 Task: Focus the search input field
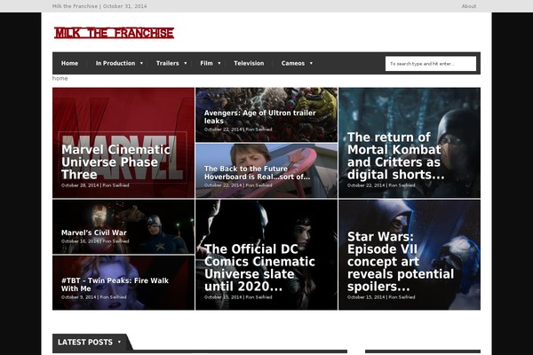[x=430, y=64]
